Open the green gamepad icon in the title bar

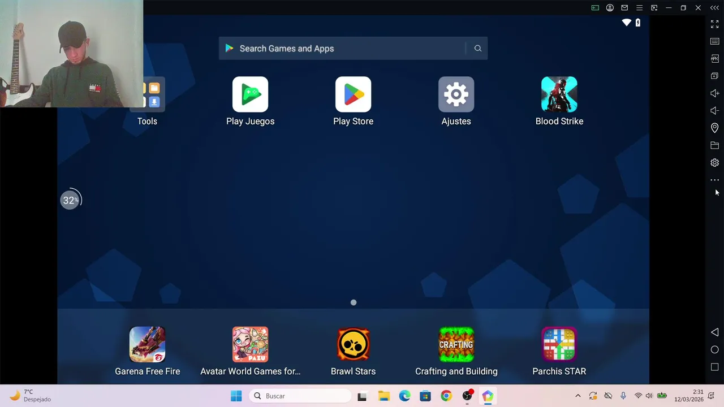[595, 8]
